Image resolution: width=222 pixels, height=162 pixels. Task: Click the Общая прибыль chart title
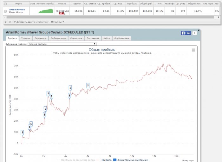[x=102, y=50]
